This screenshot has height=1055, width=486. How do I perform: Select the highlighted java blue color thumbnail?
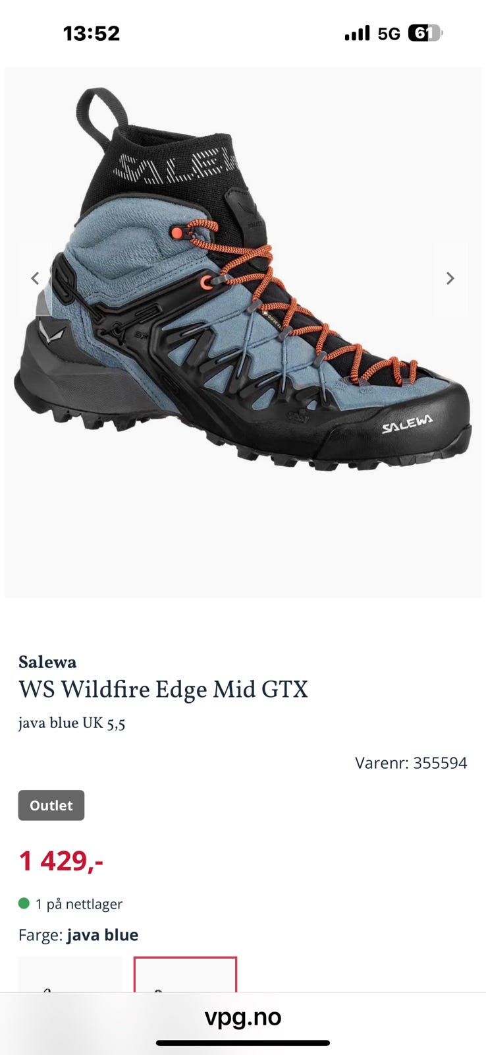[185, 974]
